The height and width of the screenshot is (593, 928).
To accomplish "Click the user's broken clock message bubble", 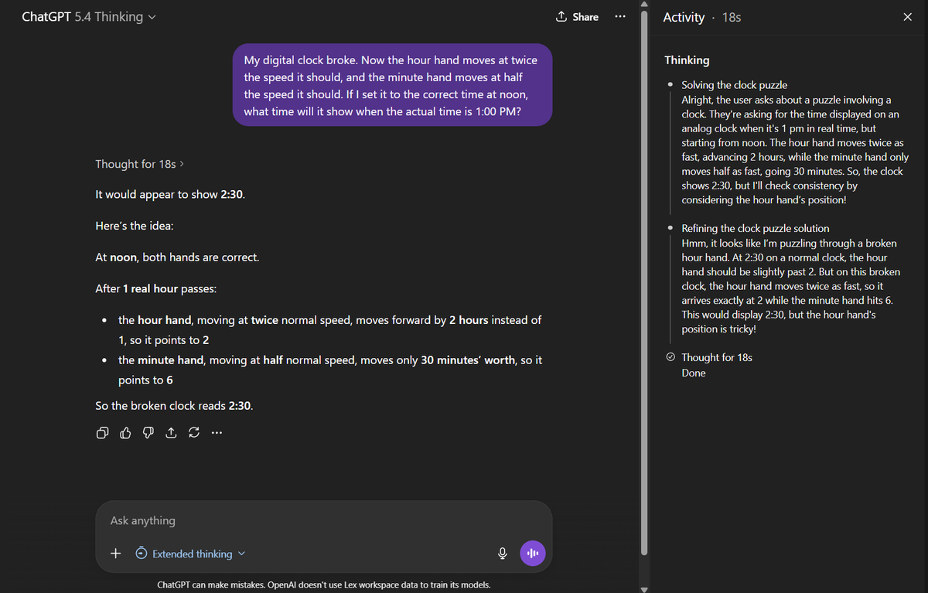I will (392, 85).
